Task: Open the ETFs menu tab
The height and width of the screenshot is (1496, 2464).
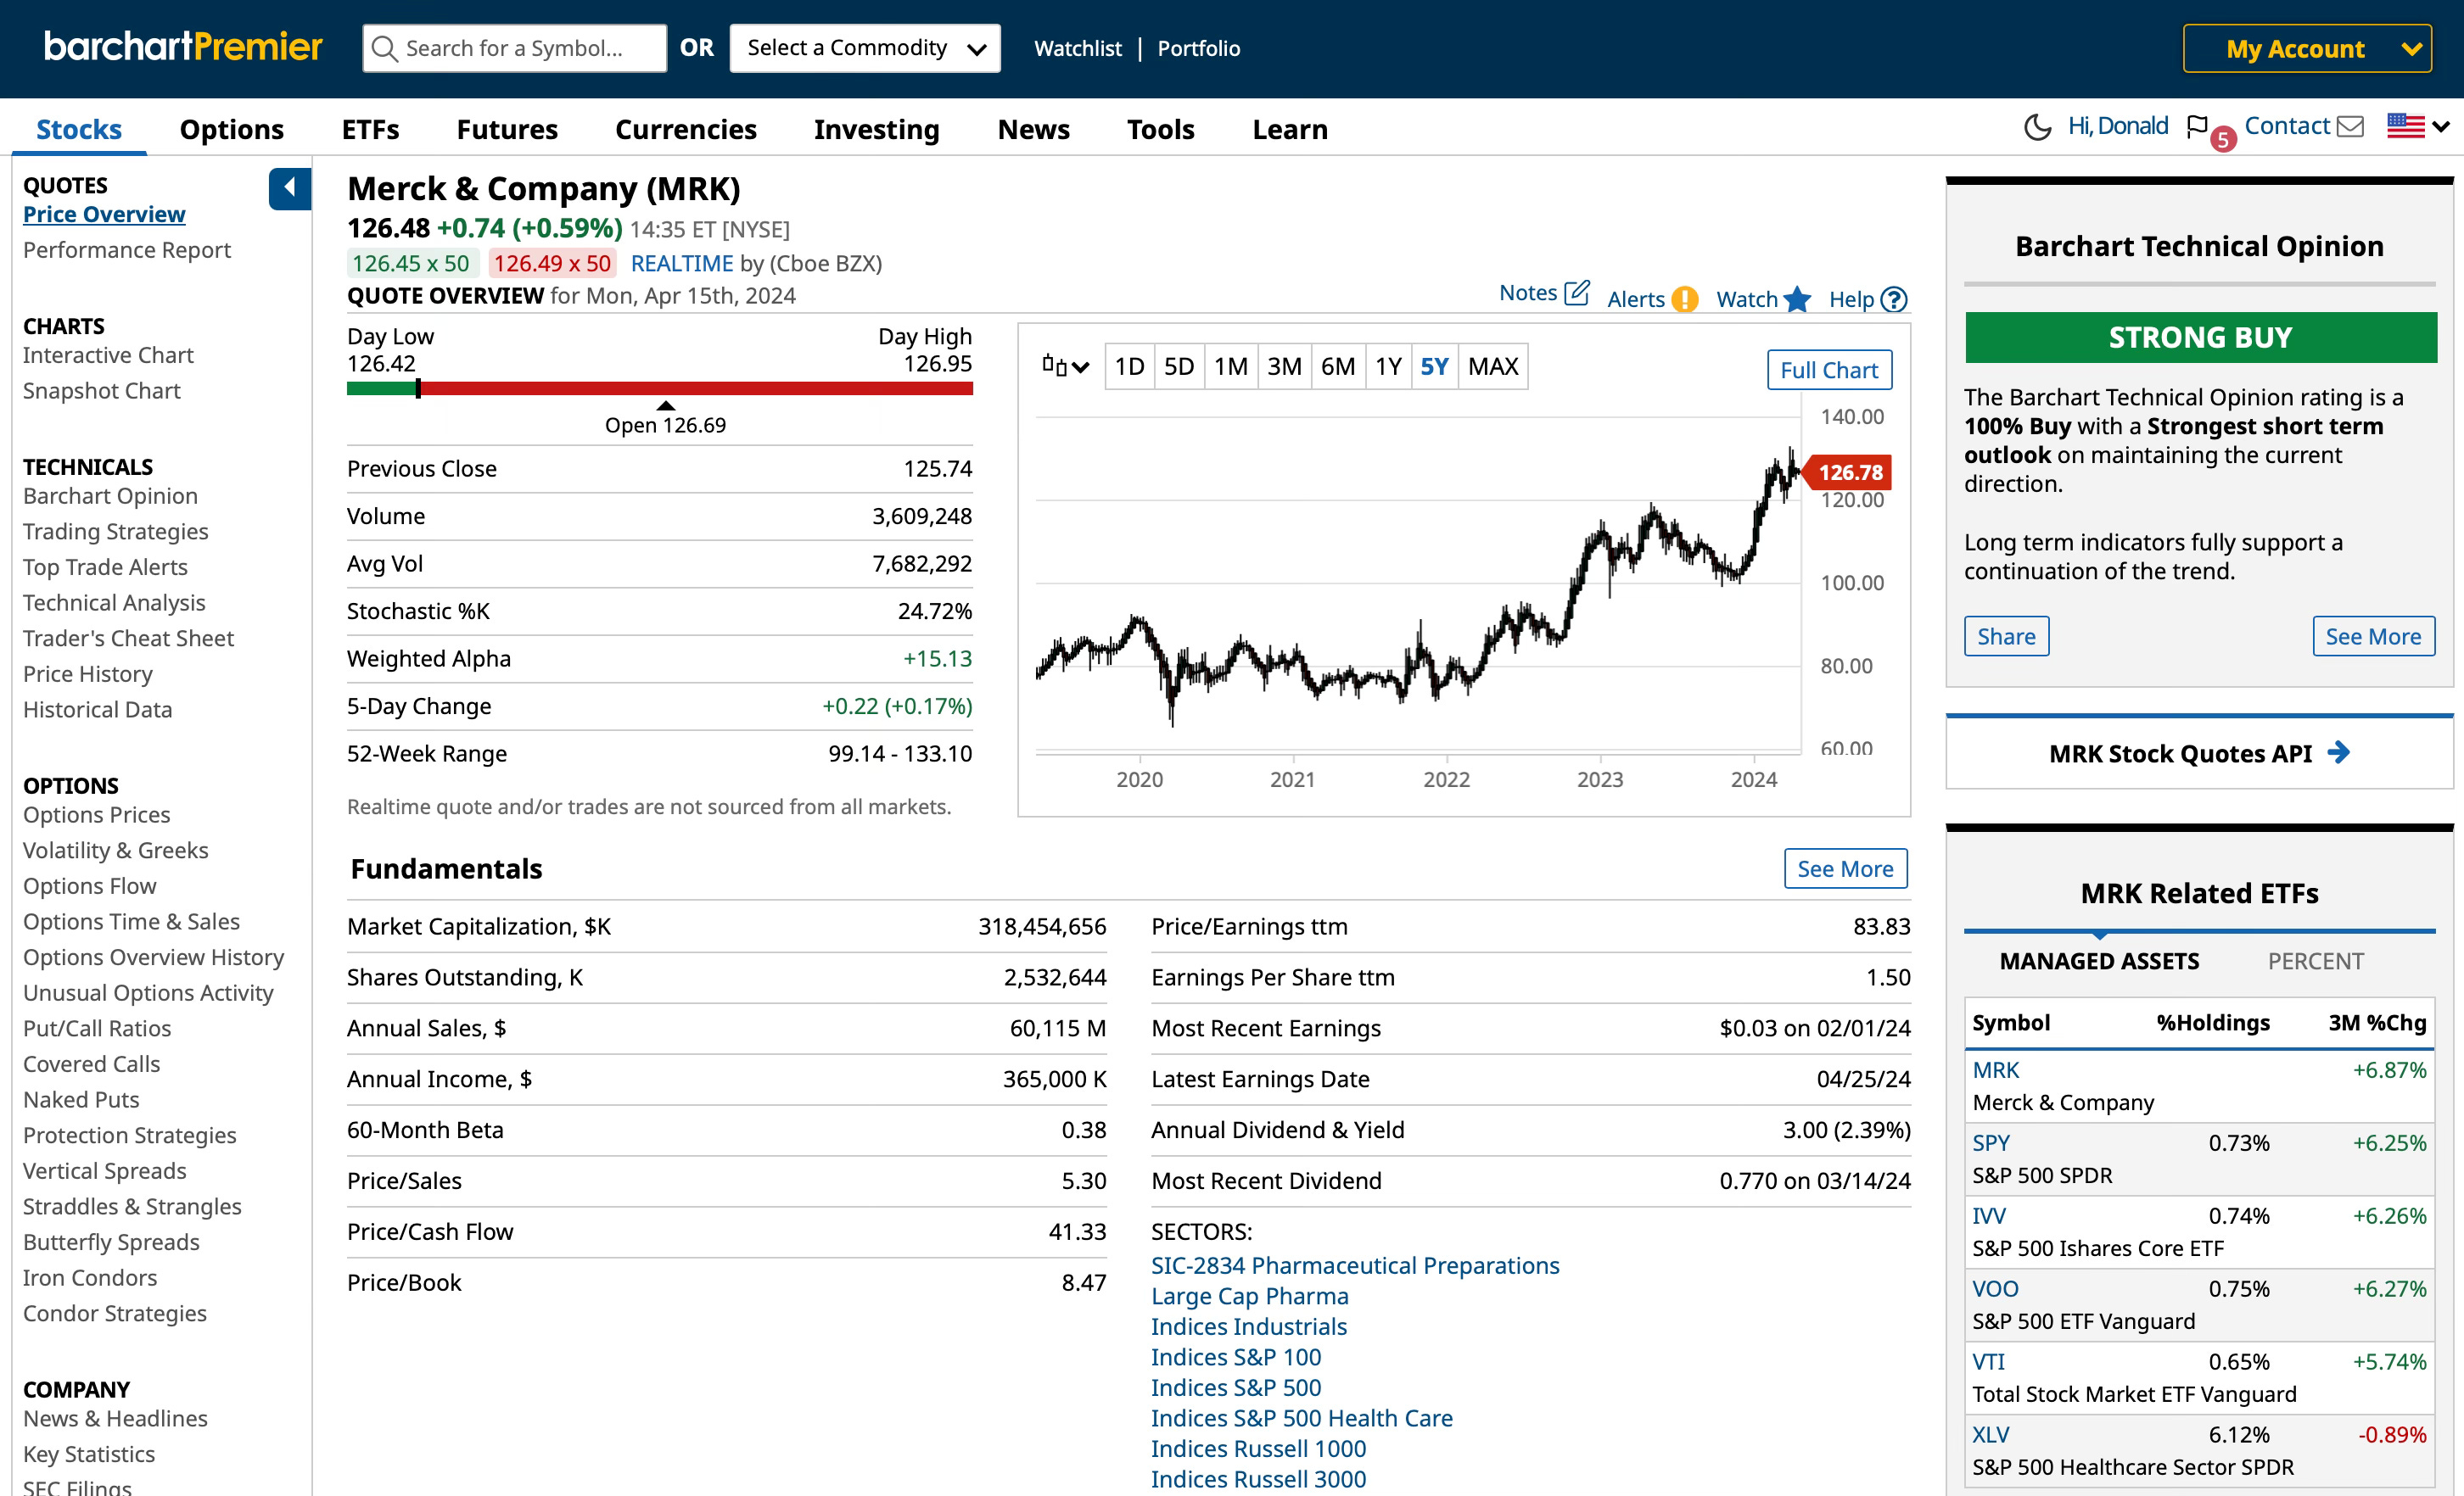Action: click(370, 129)
